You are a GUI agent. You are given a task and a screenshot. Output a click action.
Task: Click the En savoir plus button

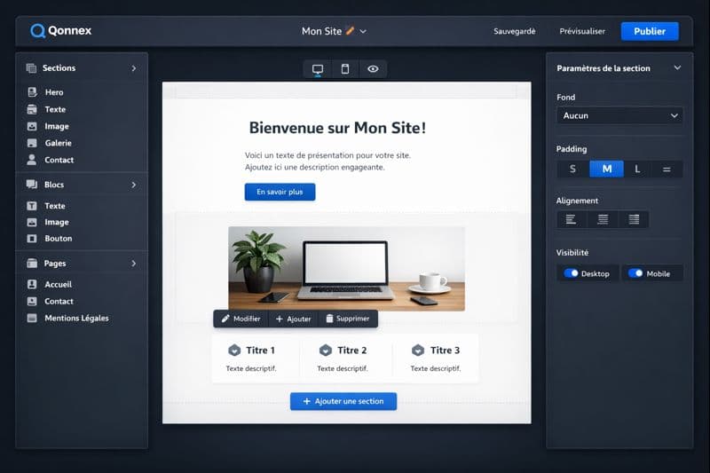(x=280, y=192)
